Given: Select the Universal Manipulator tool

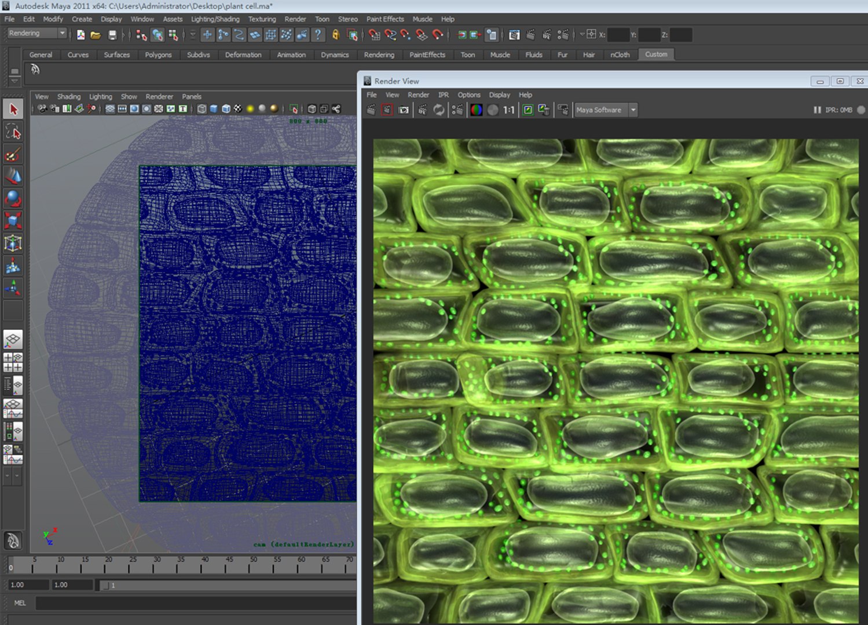Looking at the screenshot, I should point(13,243).
